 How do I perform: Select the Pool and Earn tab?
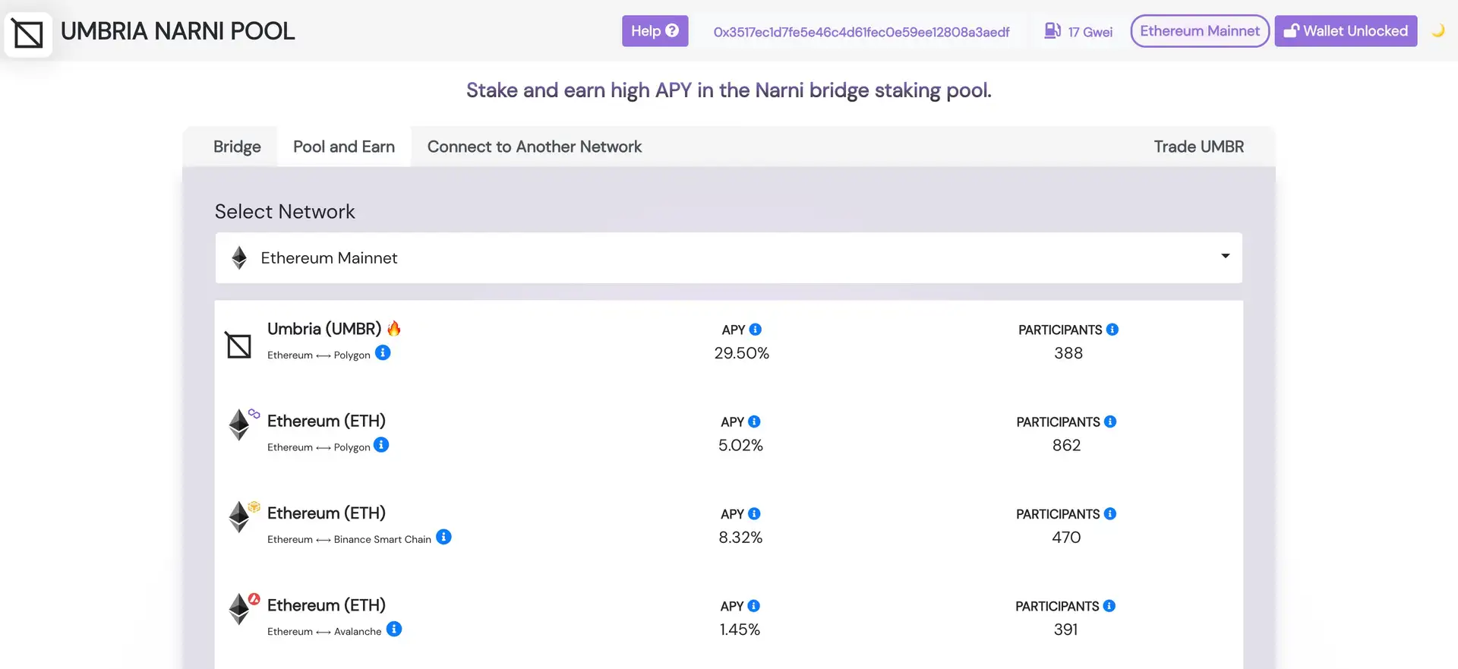point(344,147)
